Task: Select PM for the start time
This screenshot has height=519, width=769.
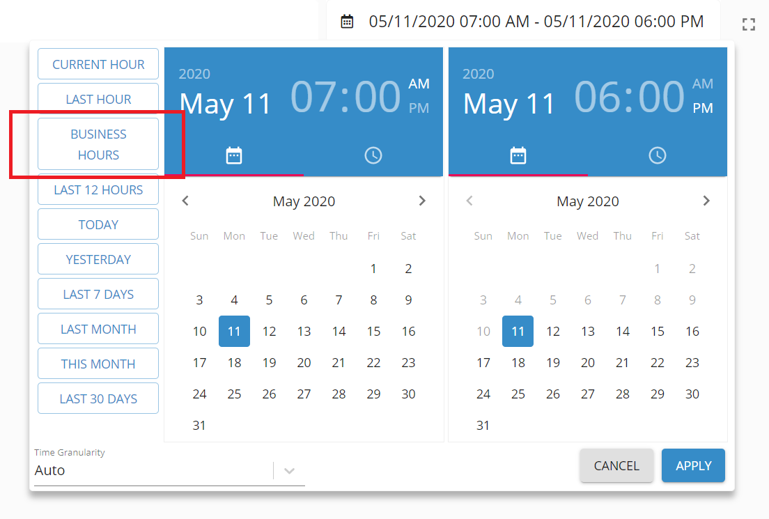Action: [x=419, y=108]
